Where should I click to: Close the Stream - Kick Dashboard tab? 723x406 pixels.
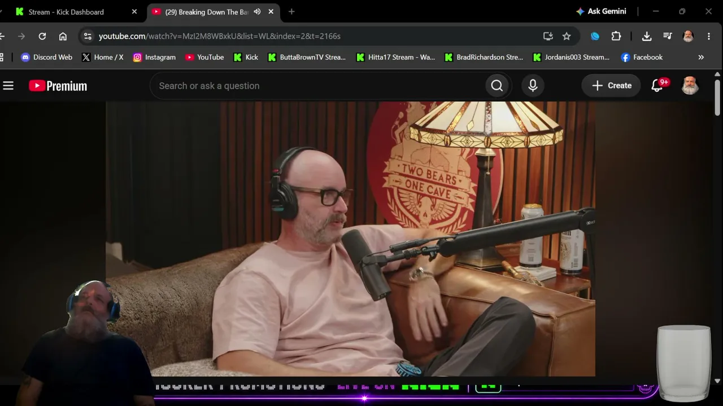[x=134, y=12]
